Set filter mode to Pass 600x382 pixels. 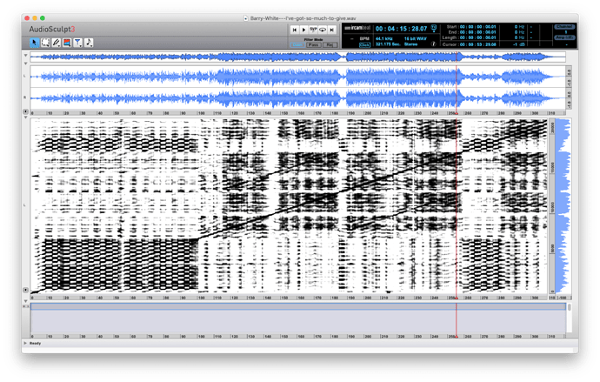[x=313, y=44]
